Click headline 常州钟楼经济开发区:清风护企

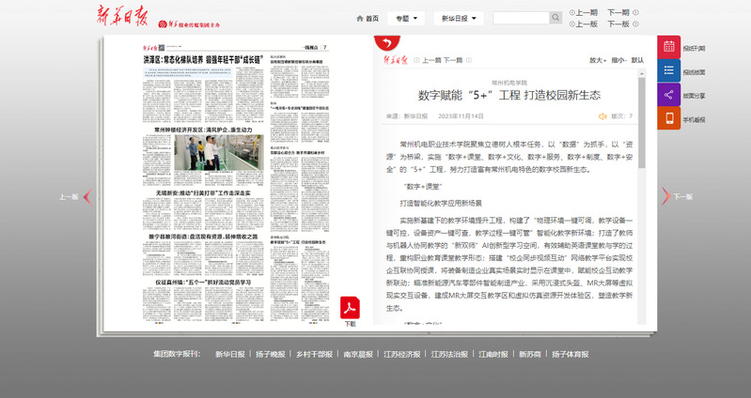click(x=203, y=130)
